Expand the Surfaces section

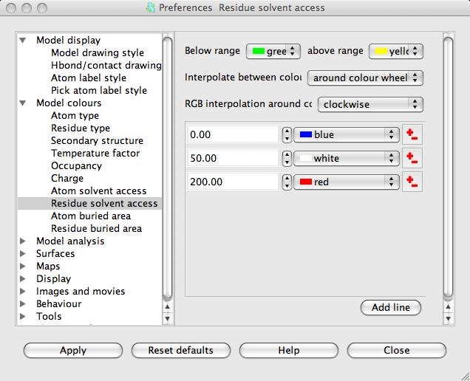pyautogui.click(x=23, y=254)
